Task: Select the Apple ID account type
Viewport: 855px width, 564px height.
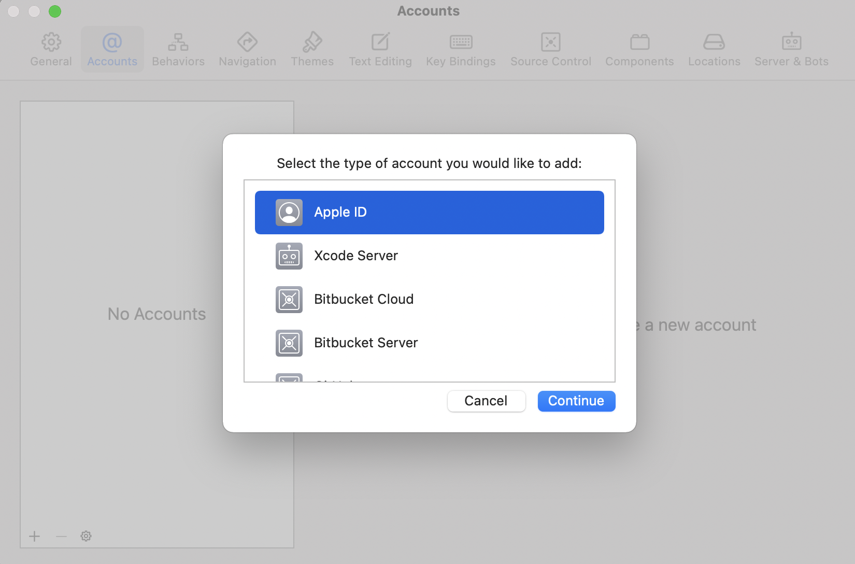Action: tap(430, 213)
